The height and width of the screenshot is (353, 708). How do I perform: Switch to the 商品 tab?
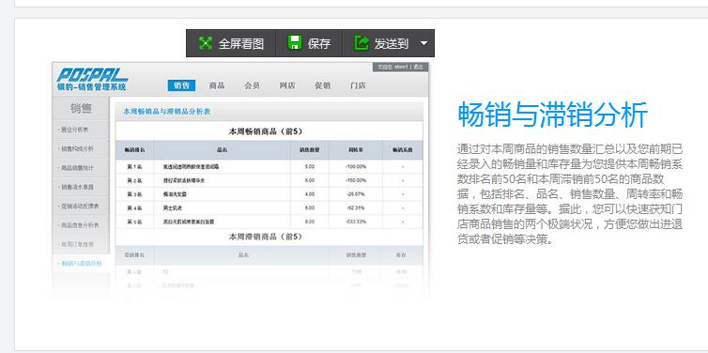(217, 85)
